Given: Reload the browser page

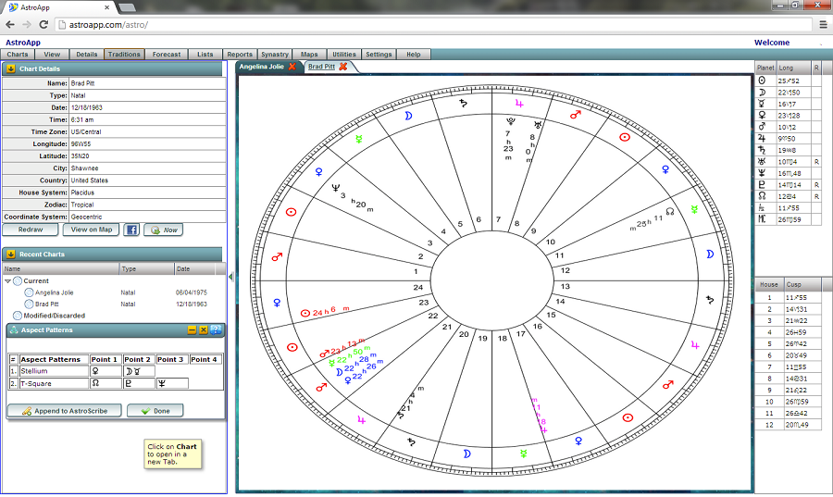Looking at the screenshot, I should pos(44,25).
